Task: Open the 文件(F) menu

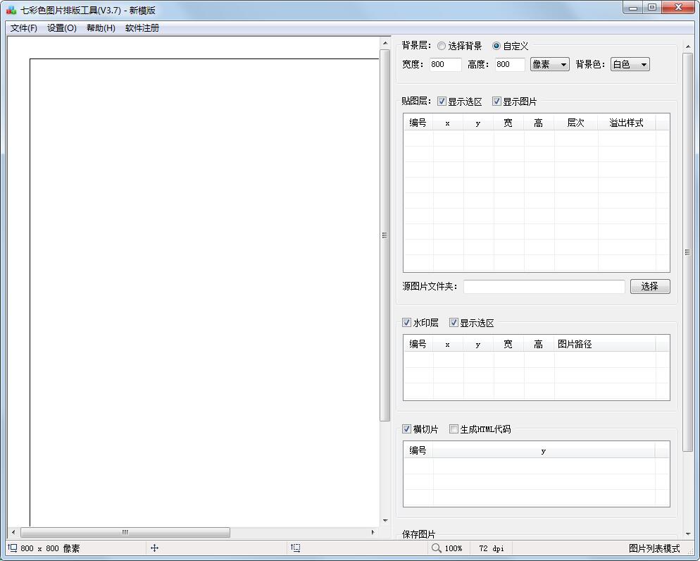Action: tap(24, 27)
